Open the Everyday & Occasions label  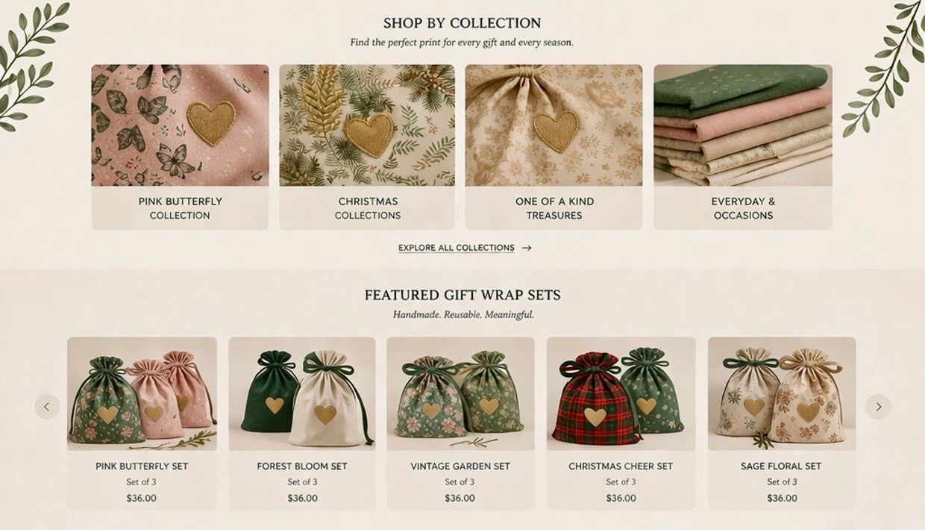click(743, 208)
